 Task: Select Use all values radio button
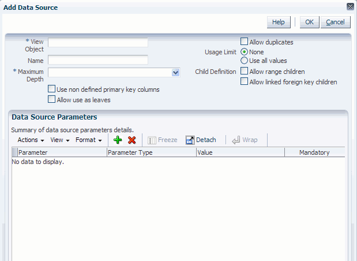(x=244, y=61)
